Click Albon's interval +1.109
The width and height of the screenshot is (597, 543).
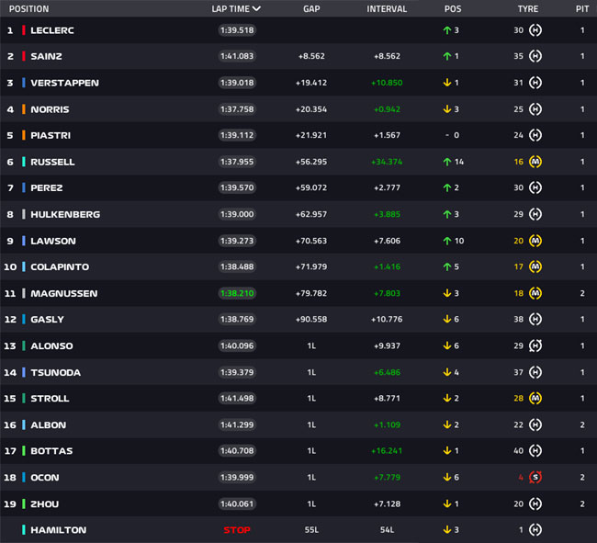(x=387, y=424)
